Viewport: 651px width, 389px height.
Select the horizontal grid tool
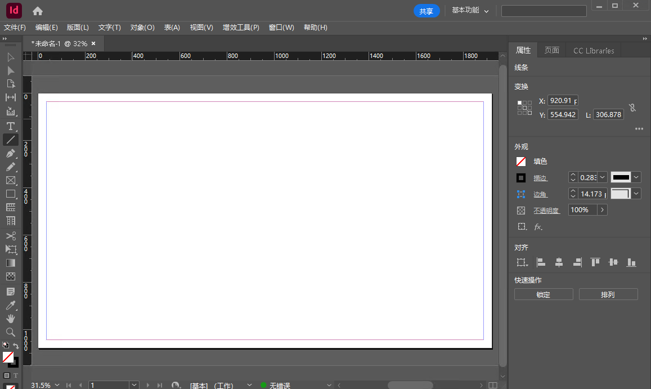[x=11, y=207]
